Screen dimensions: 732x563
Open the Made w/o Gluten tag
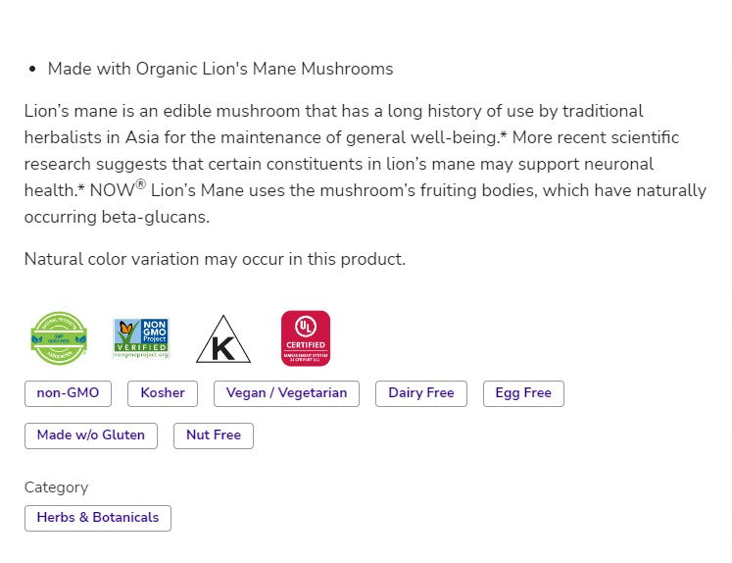coord(90,435)
